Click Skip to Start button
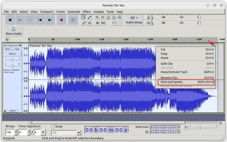Viewport: 227px width, 142px height. [40, 20]
